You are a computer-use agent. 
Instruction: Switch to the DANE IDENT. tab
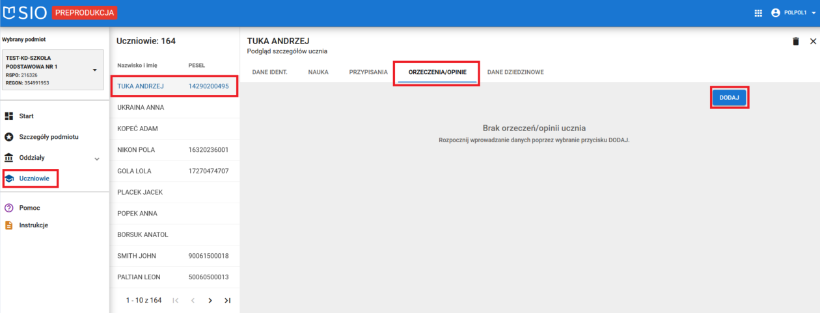pos(269,72)
